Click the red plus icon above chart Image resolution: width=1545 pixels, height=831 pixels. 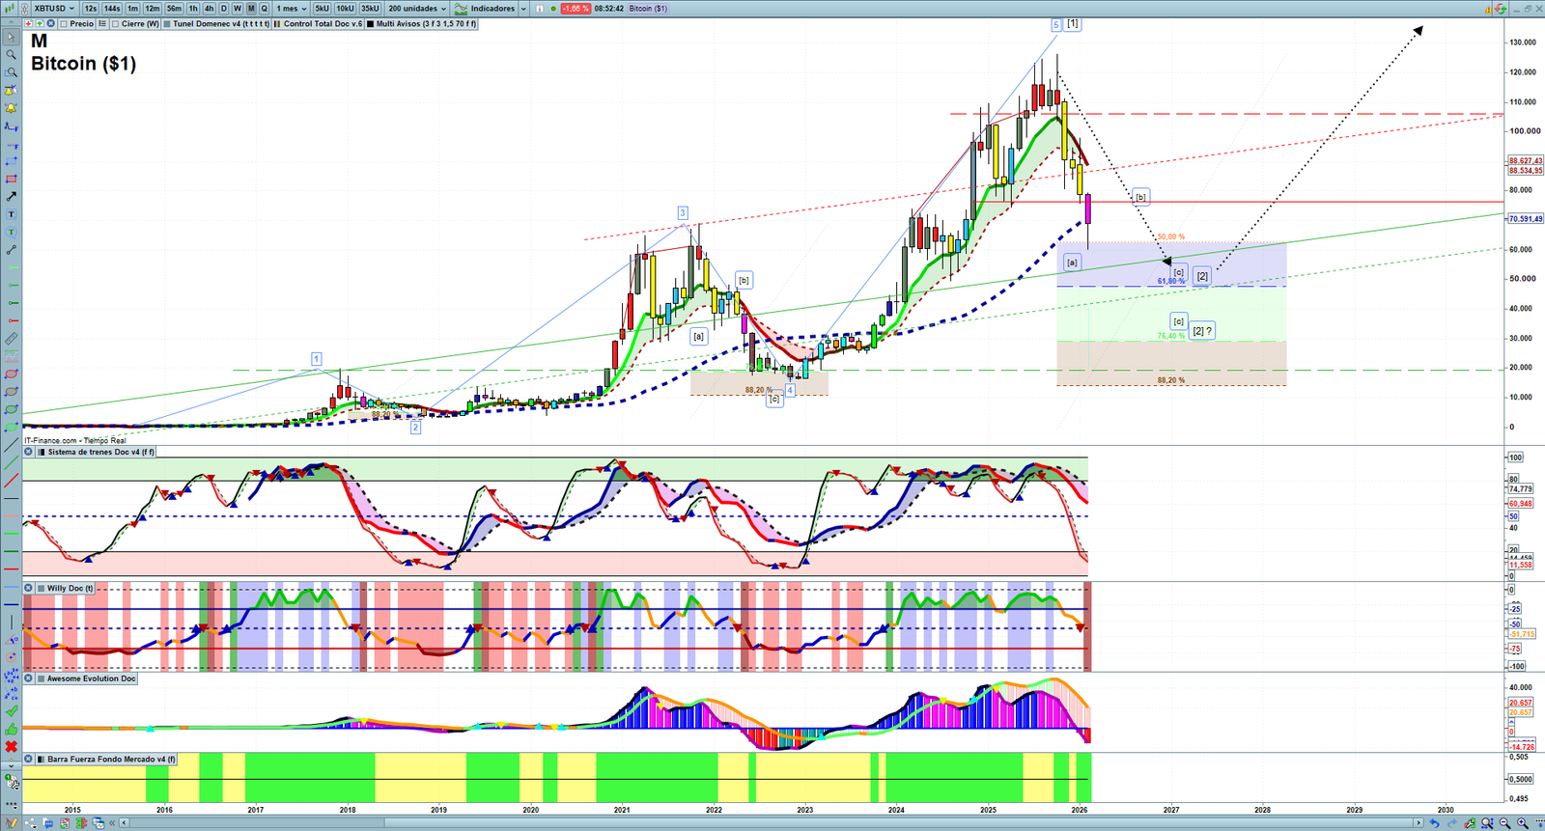(29, 24)
